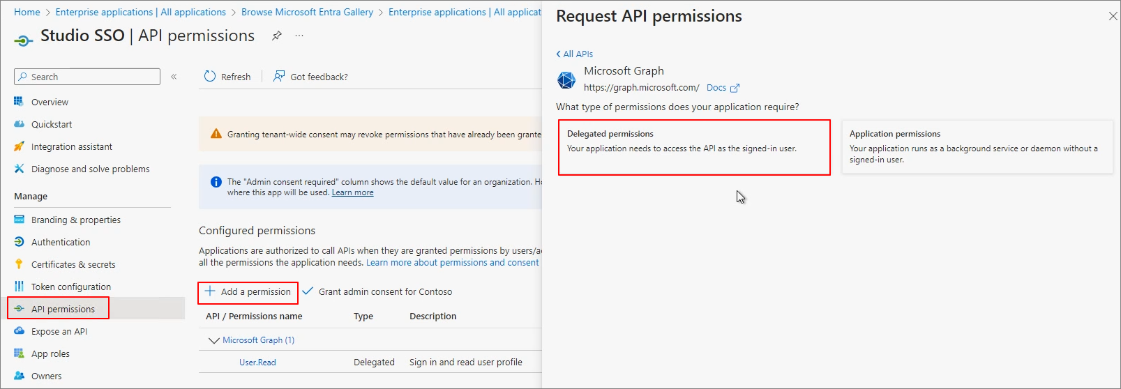The image size is (1121, 389).
Task: Click the Refresh button label
Action: [x=236, y=77]
